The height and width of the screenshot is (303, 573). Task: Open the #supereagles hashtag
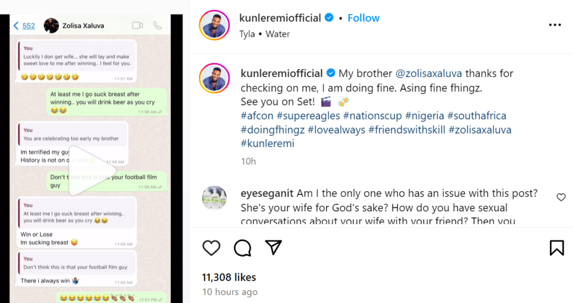[310, 116]
